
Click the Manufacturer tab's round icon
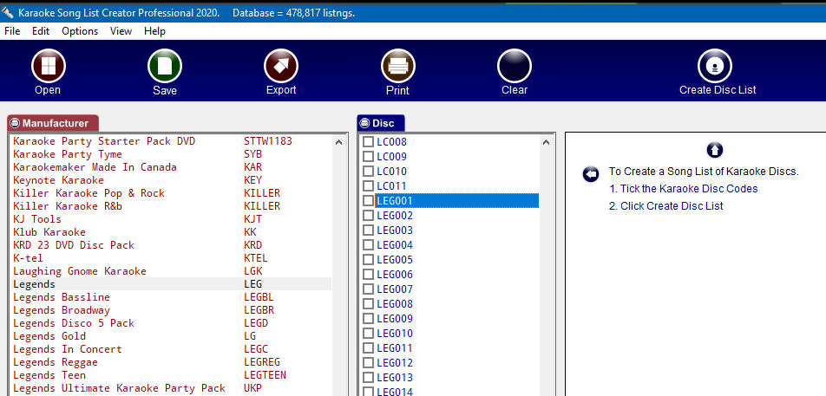pyautogui.click(x=16, y=124)
